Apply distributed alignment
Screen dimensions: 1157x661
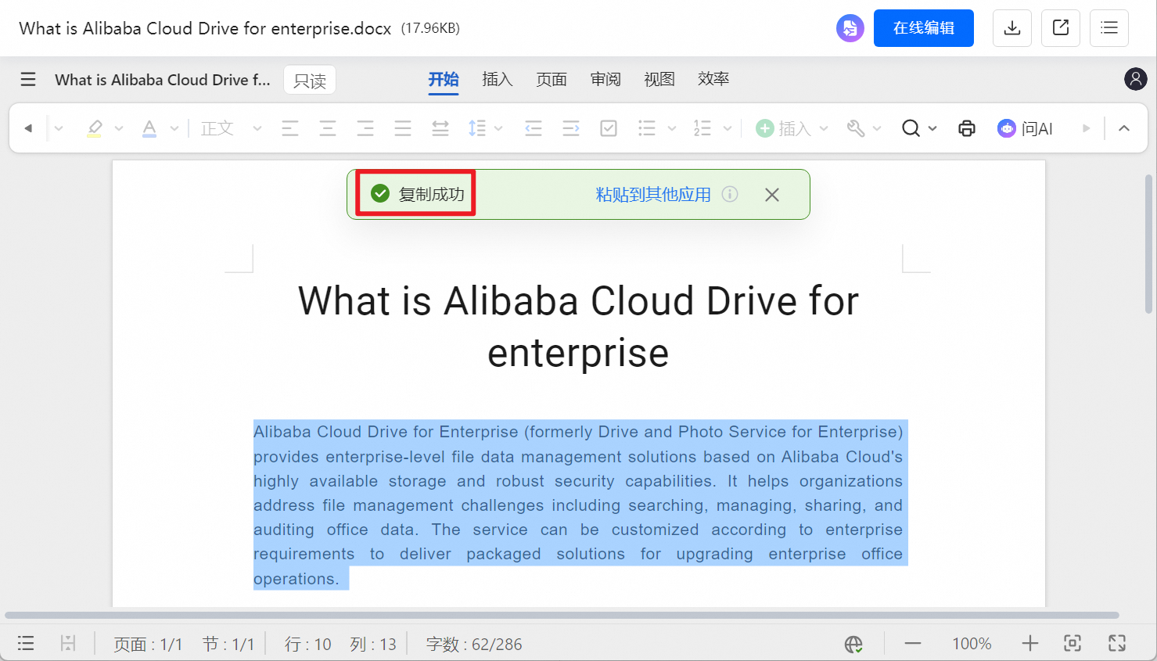point(440,128)
